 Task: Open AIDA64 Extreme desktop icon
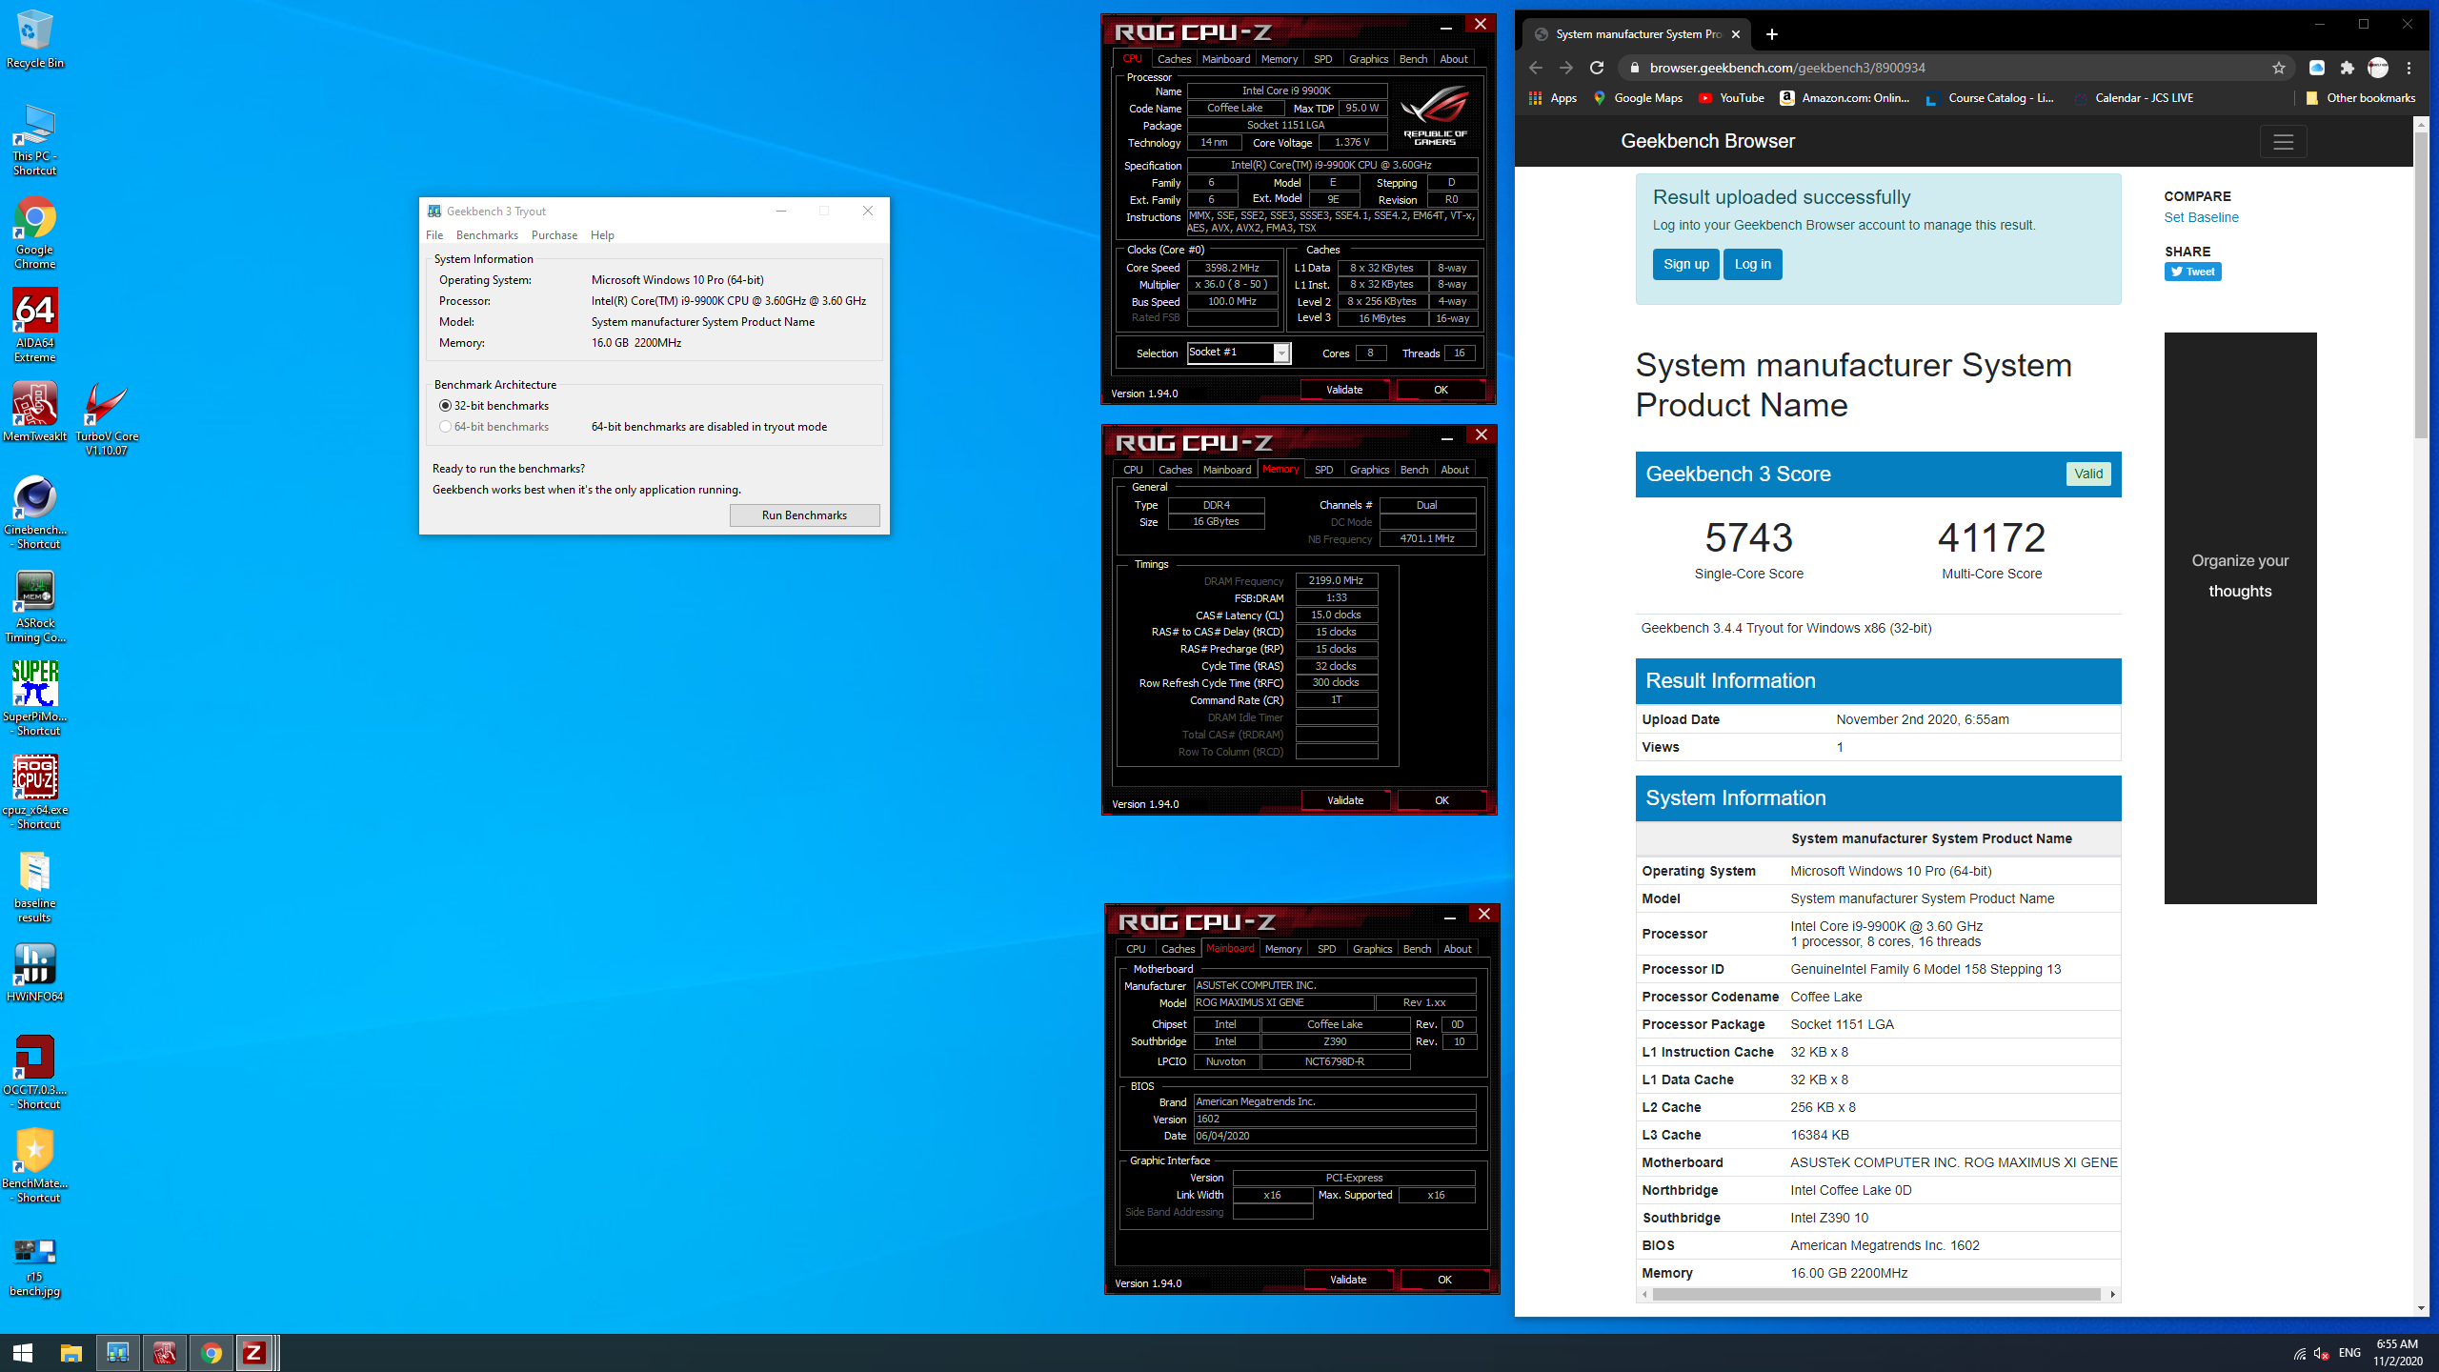coord(35,326)
